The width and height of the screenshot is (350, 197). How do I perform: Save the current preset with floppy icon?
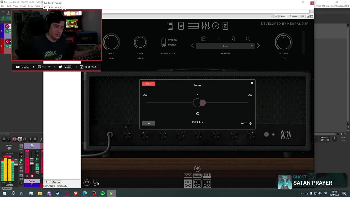point(204,39)
